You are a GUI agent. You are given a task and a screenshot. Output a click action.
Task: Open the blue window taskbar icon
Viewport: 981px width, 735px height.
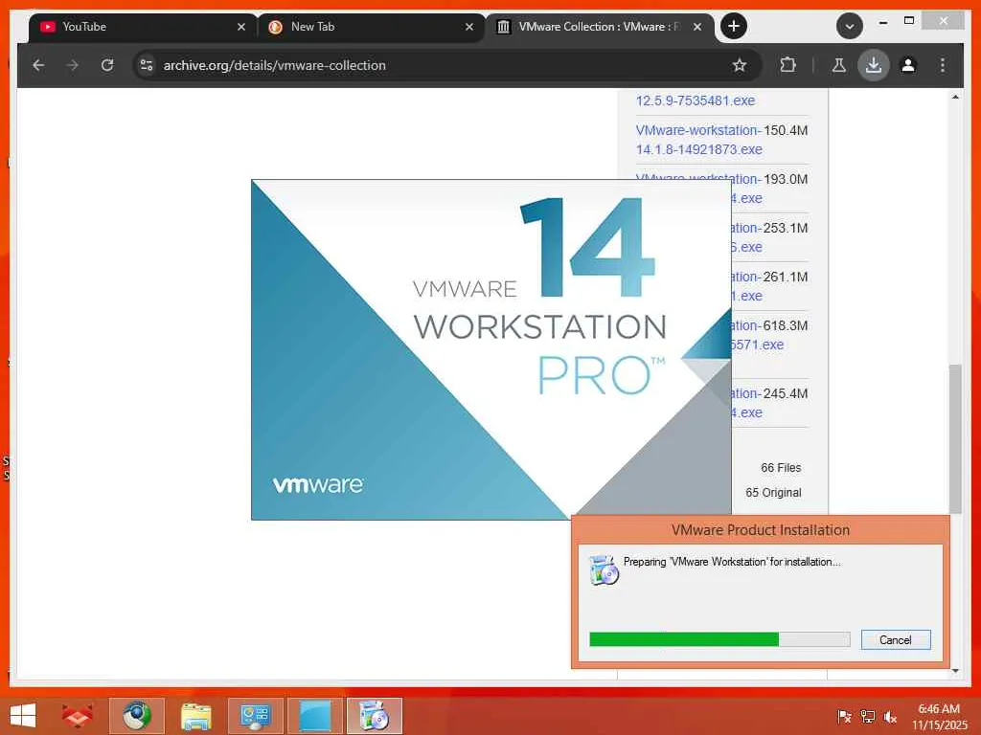pyautogui.click(x=314, y=716)
